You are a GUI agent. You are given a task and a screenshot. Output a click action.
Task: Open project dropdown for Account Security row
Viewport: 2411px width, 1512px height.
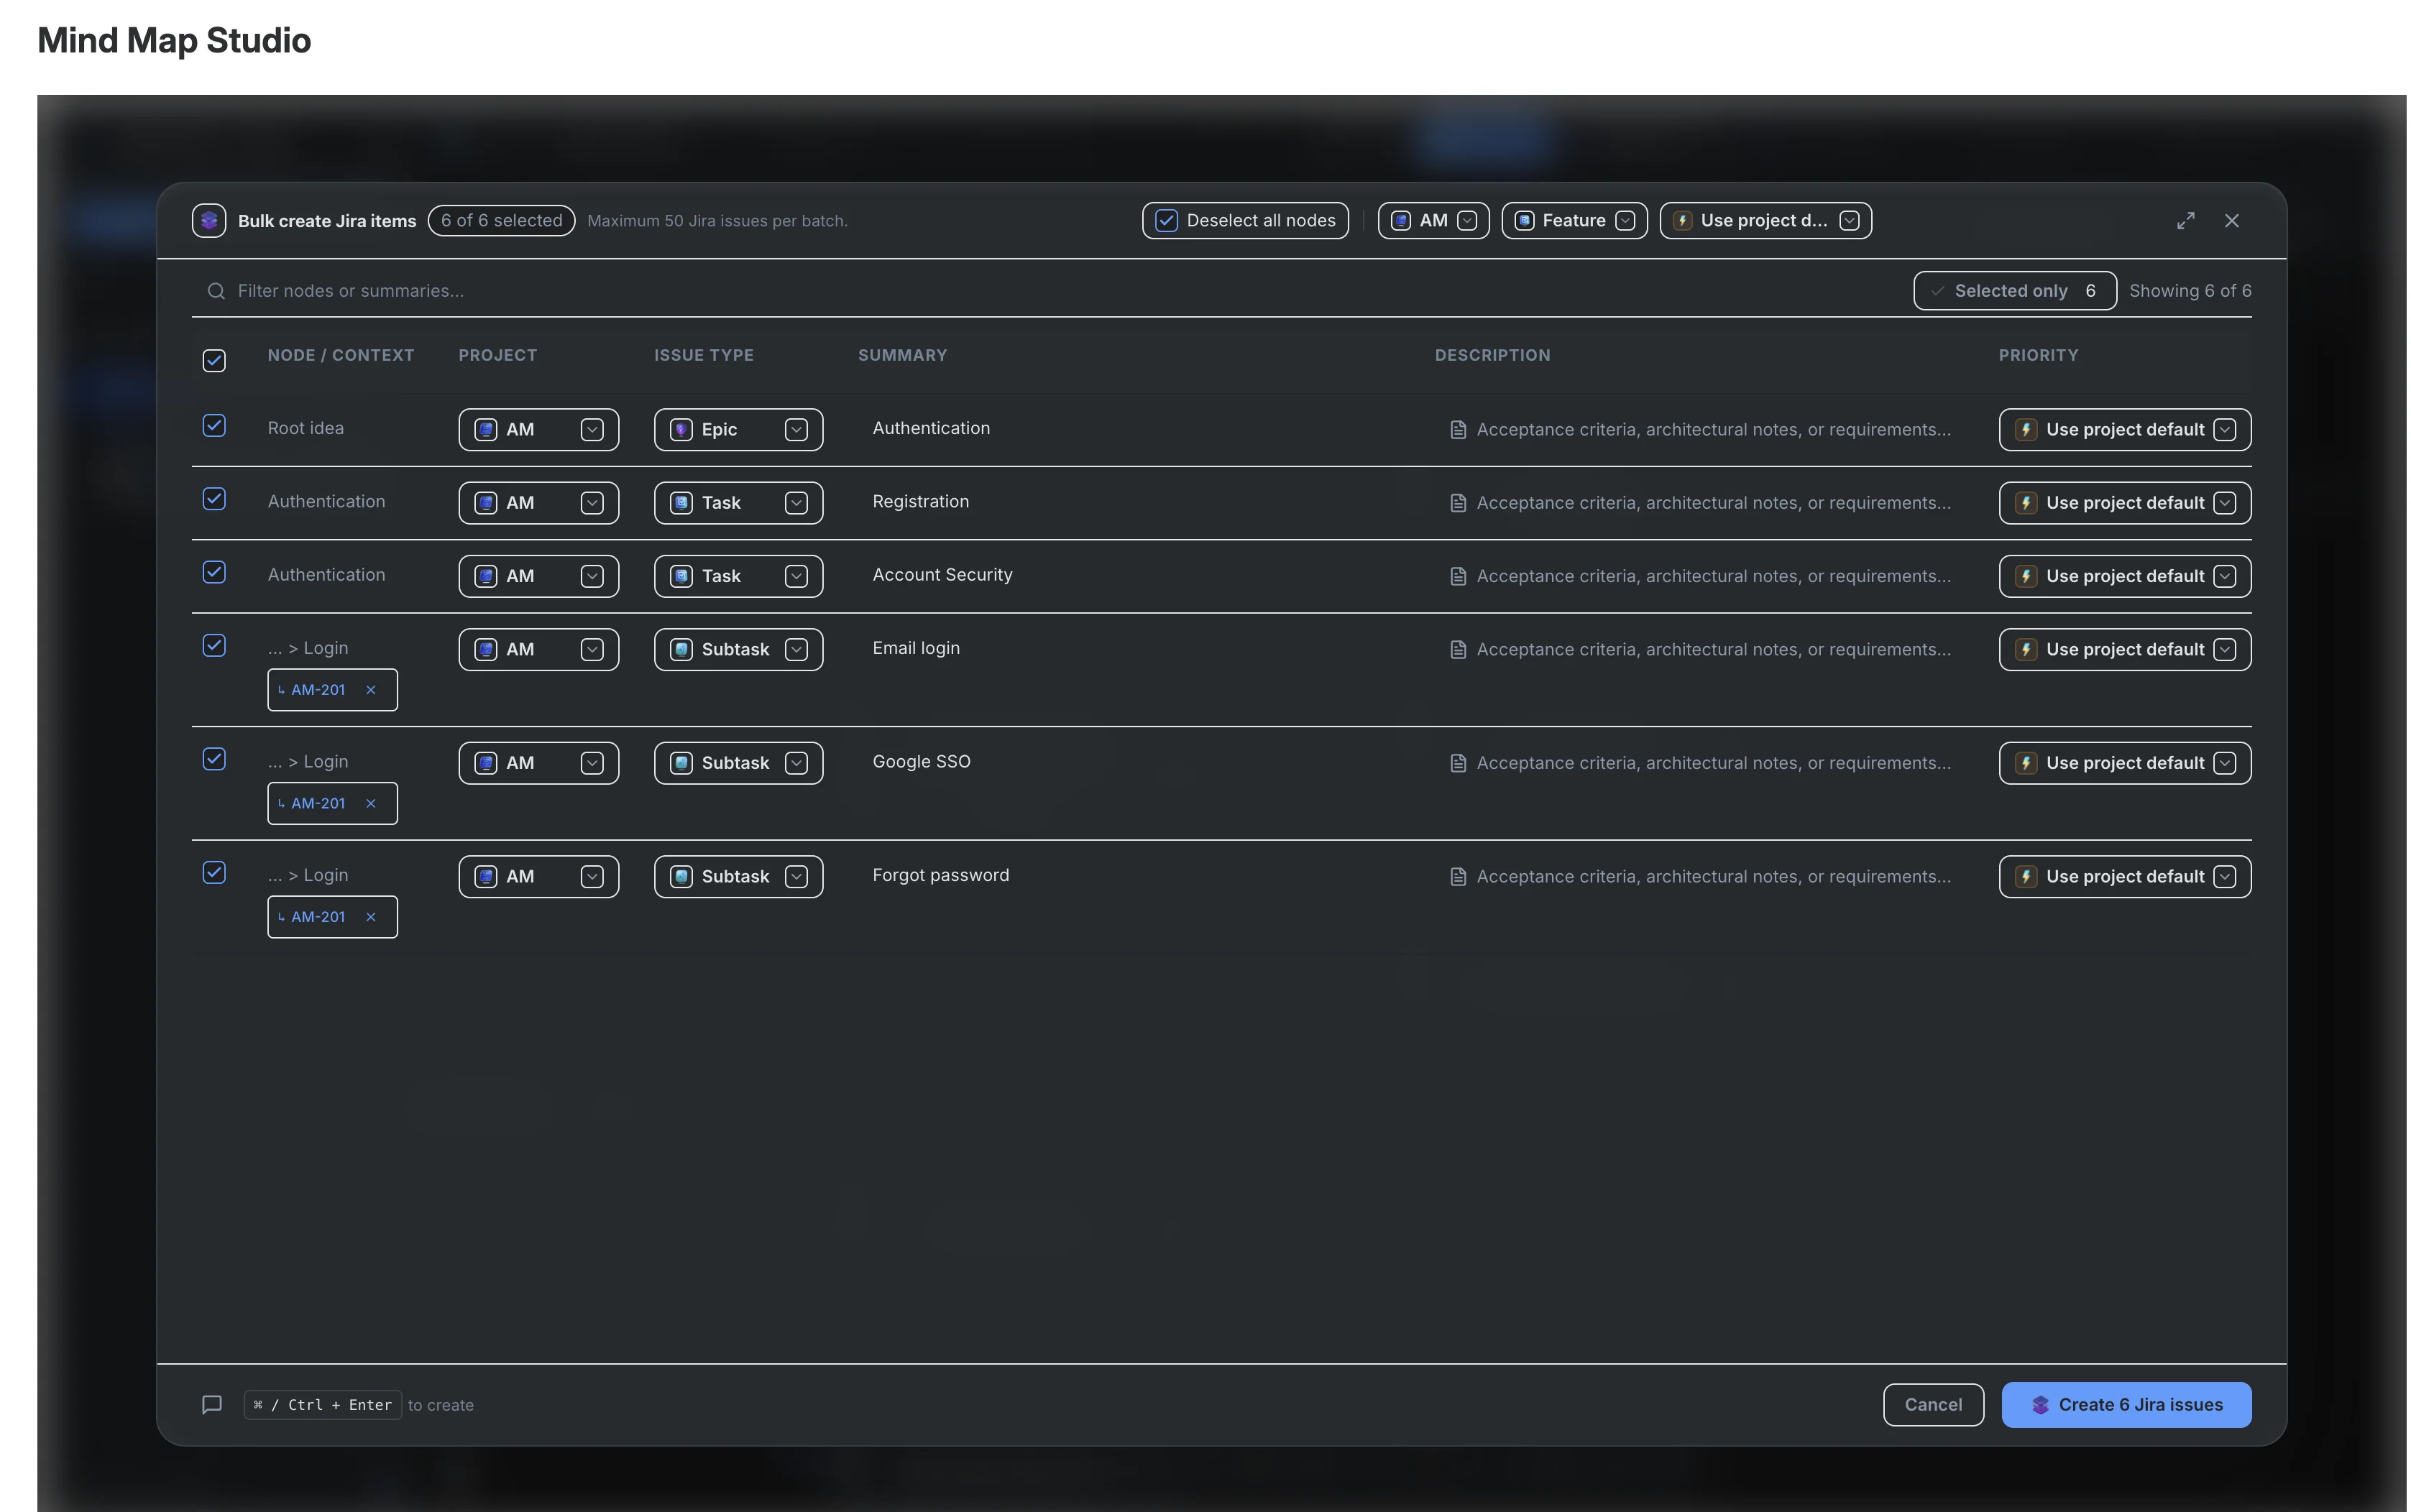(x=538, y=576)
